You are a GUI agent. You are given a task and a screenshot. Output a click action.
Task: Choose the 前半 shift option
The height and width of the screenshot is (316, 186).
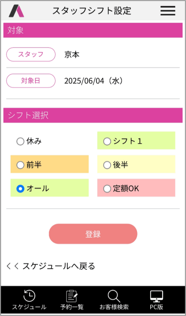20,165
